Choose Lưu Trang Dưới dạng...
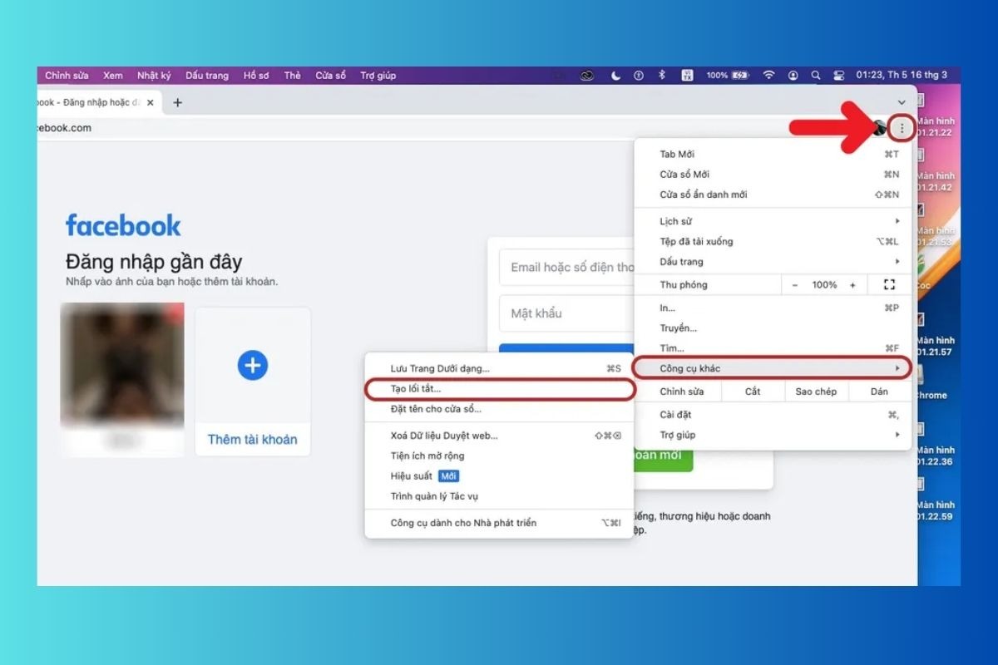The width and height of the screenshot is (998, 665). click(499, 368)
